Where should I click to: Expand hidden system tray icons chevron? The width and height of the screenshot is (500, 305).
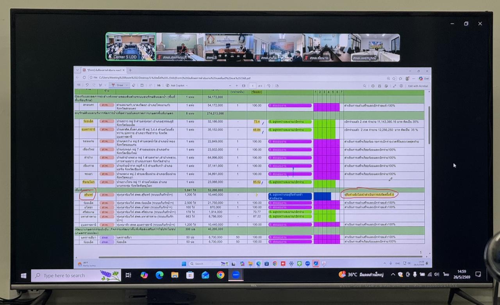[393, 275]
